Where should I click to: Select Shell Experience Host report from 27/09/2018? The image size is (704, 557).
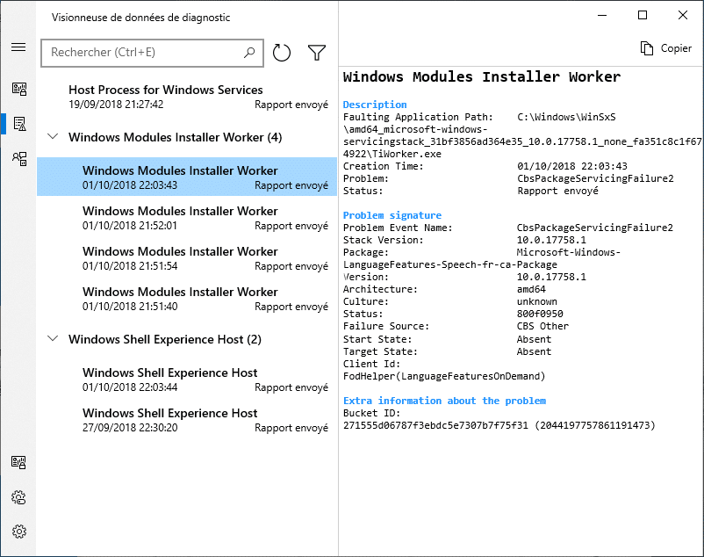187,420
